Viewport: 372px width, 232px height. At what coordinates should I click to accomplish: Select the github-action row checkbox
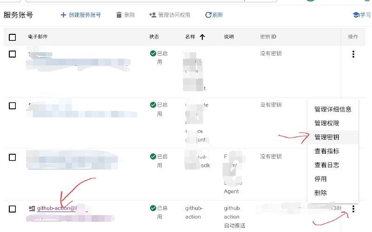pyautogui.click(x=13, y=209)
